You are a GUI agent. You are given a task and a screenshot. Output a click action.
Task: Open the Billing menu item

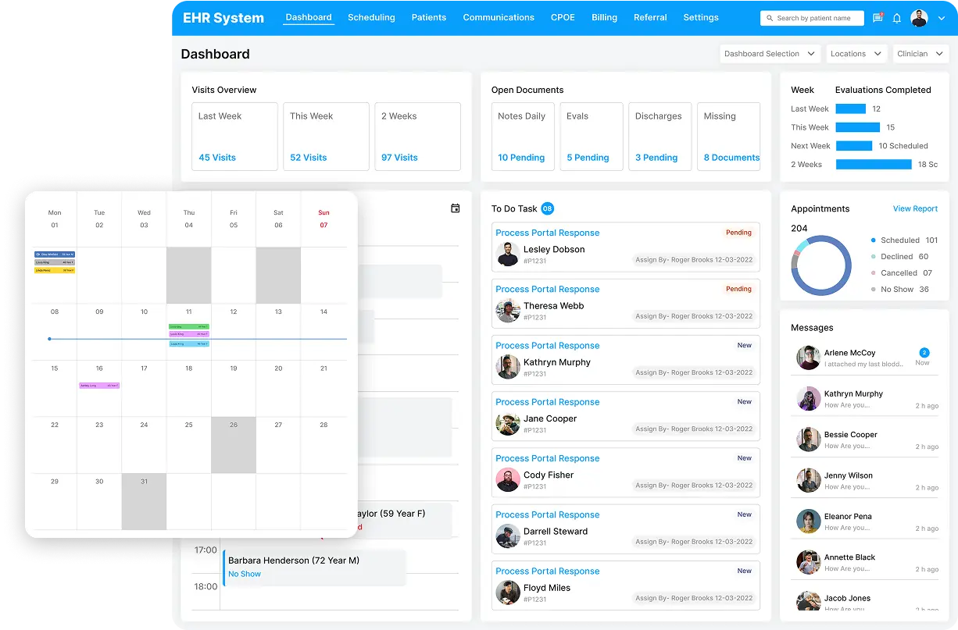[604, 17]
